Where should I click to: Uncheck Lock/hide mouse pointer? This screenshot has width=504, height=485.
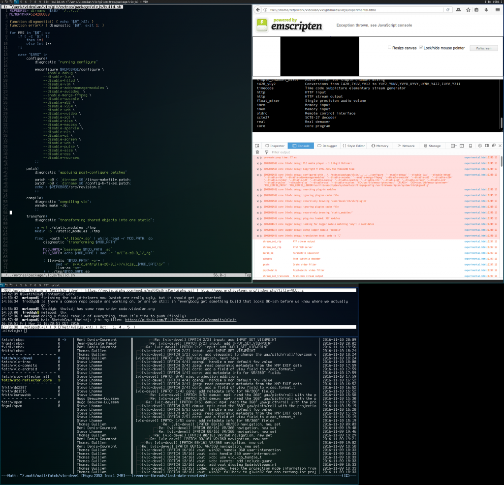[421, 48]
